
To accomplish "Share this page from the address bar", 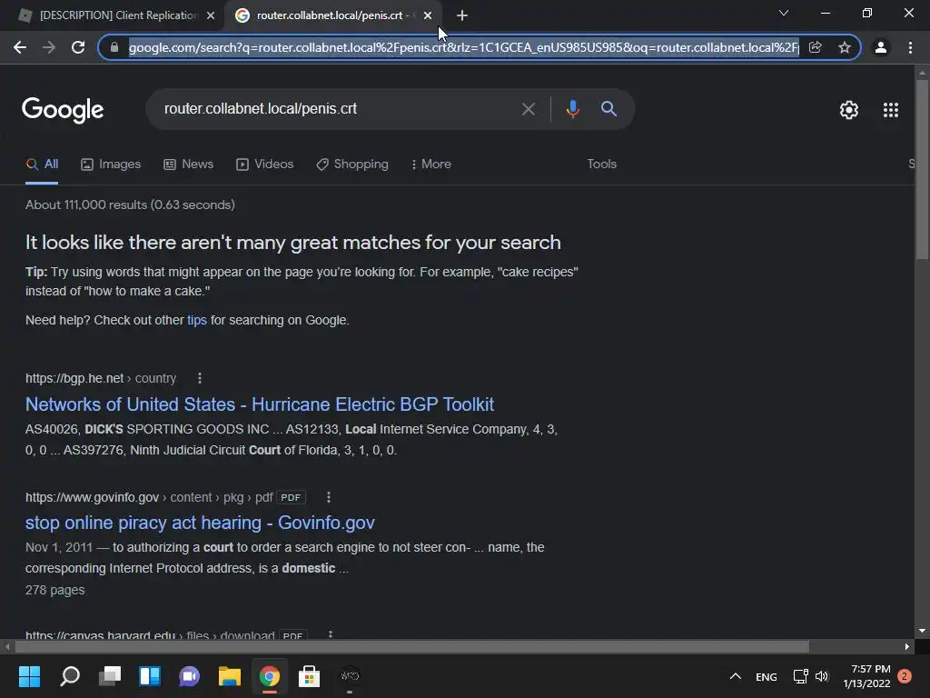I will click(815, 47).
